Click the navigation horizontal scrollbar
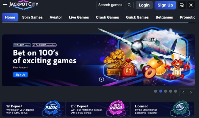199x118 pixels. pos(95,22)
